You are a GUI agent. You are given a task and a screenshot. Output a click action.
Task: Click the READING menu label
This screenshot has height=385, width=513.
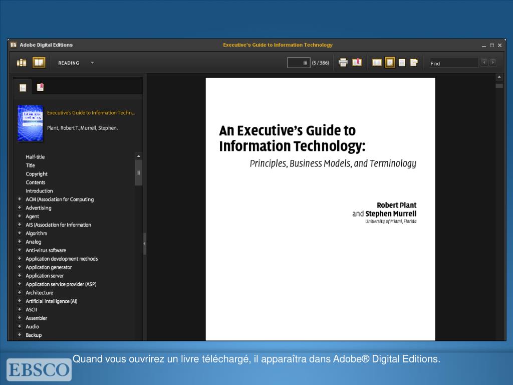click(x=69, y=63)
